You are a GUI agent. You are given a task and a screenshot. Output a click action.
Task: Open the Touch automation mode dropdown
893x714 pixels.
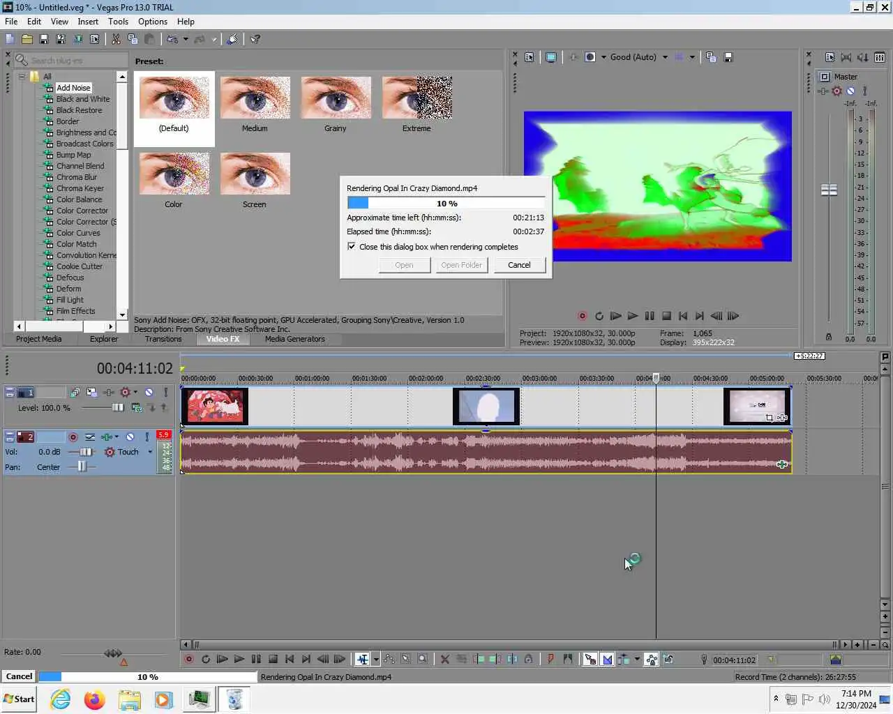pyautogui.click(x=150, y=452)
